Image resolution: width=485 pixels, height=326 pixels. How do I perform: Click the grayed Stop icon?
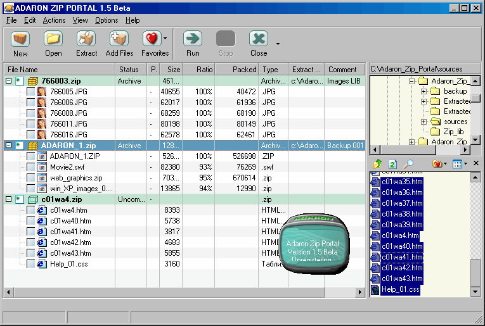(x=226, y=39)
